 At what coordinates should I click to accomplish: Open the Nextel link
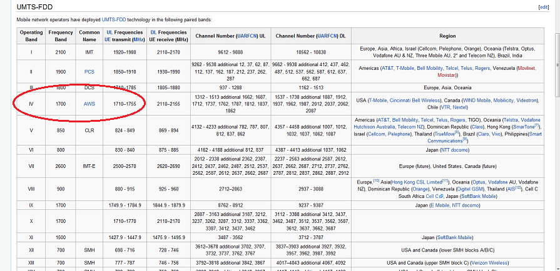[x=459, y=107]
